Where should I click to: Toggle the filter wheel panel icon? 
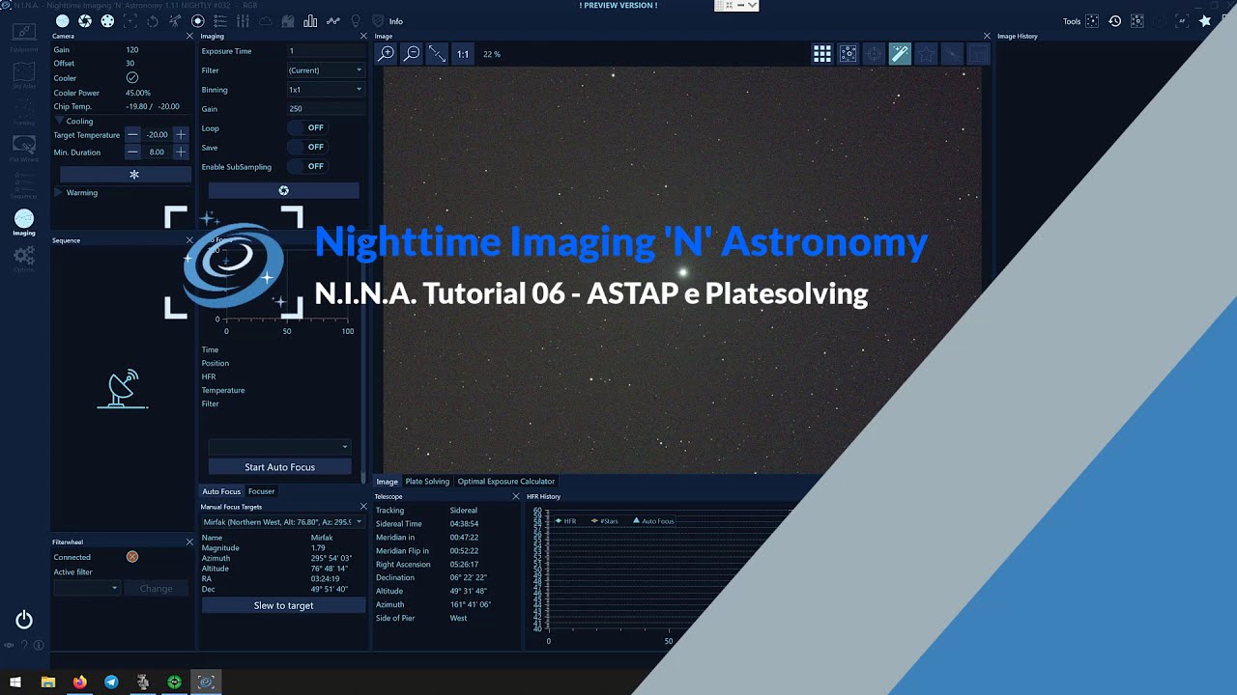click(x=107, y=20)
